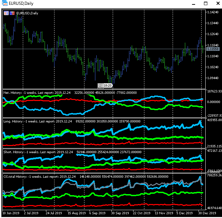The width and height of the screenshot is (222, 218).
Task: Click the 1.09440 price scale label
Action: [213, 78]
